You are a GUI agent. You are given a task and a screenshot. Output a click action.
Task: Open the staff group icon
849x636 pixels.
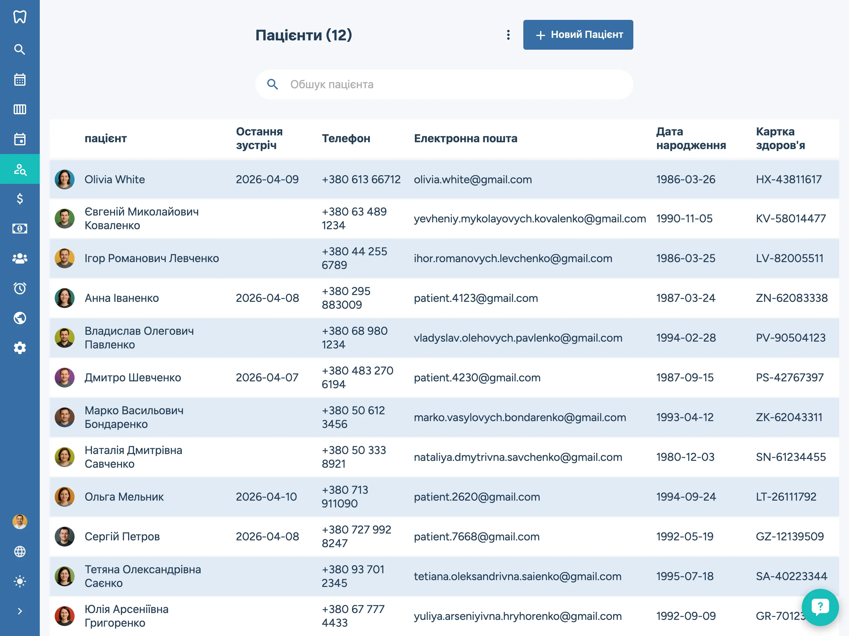point(20,259)
